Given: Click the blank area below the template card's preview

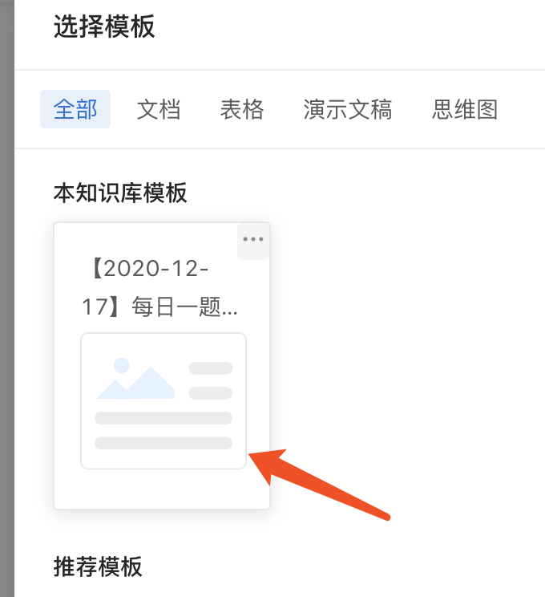Looking at the screenshot, I should (x=162, y=489).
